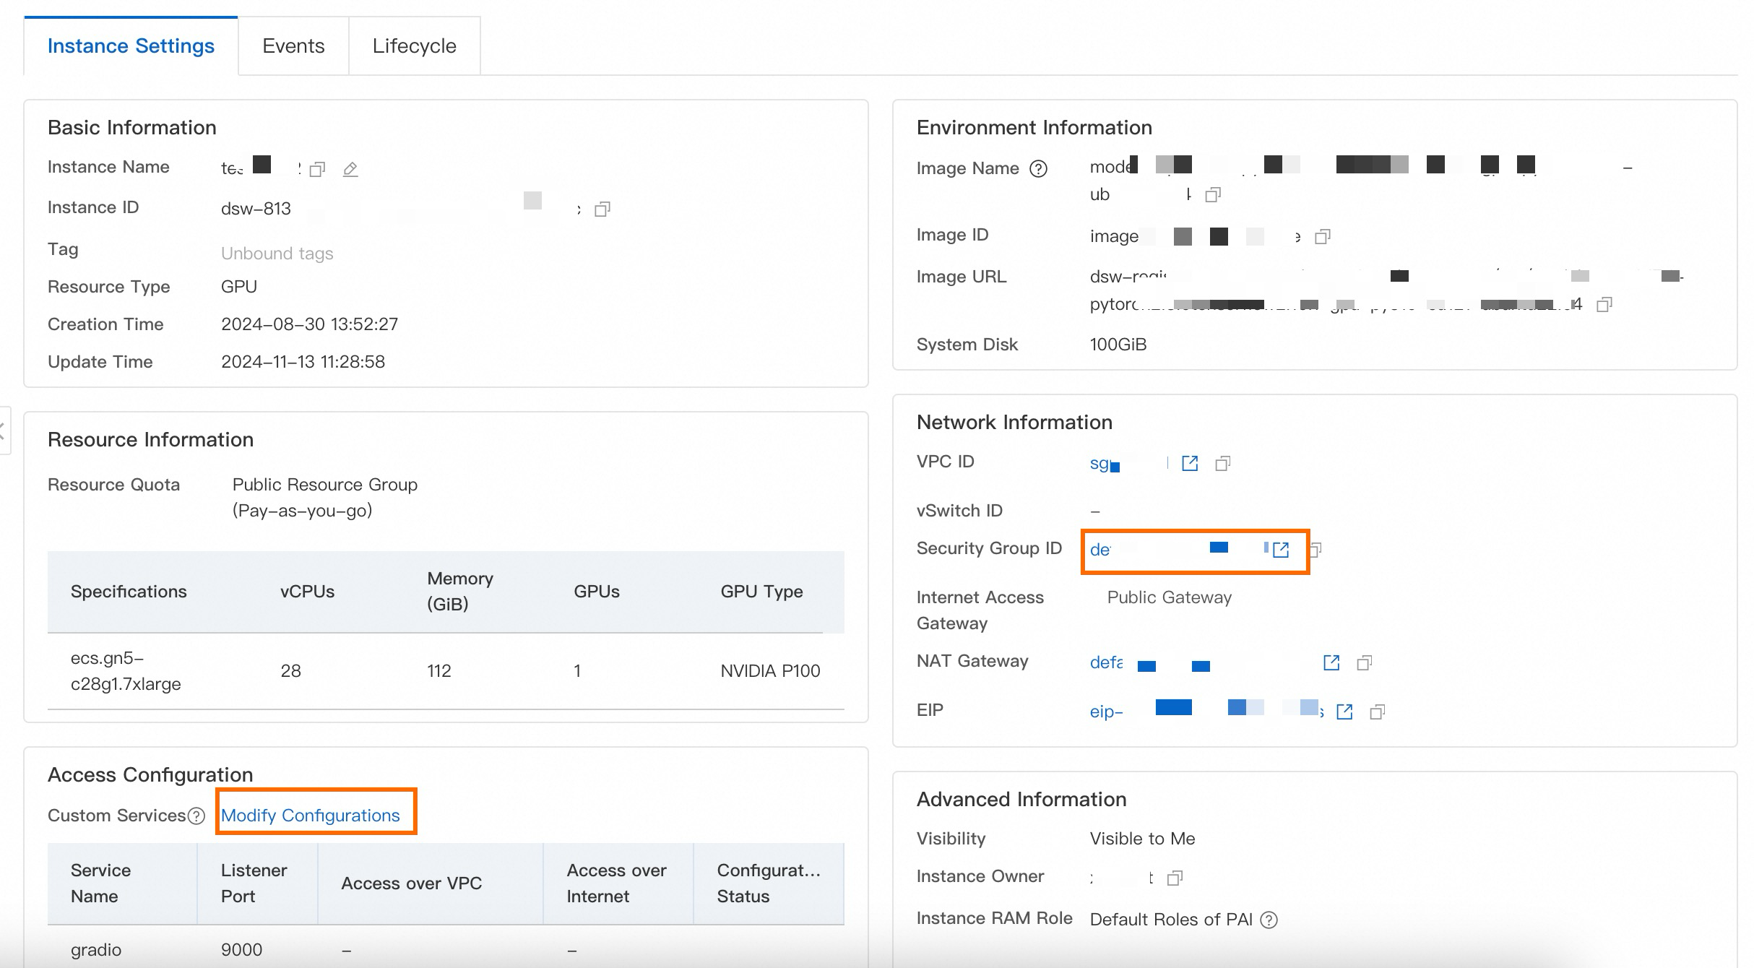The height and width of the screenshot is (968, 1754).
Task: Click the gradio service name row
Action: (x=96, y=950)
